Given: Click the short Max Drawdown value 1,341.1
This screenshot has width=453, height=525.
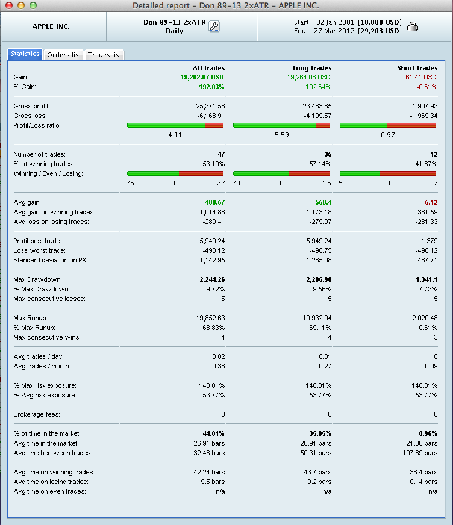Looking at the screenshot, I should click(426, 279).
